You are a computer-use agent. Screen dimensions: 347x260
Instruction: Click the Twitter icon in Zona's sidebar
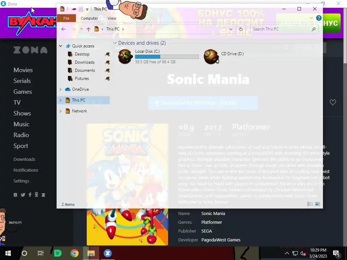(23, 195)
